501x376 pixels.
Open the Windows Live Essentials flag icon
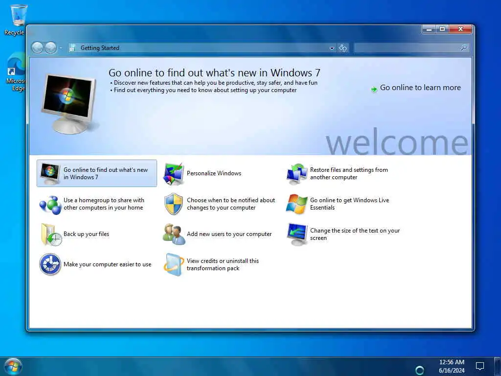click(x=296, y=204)
